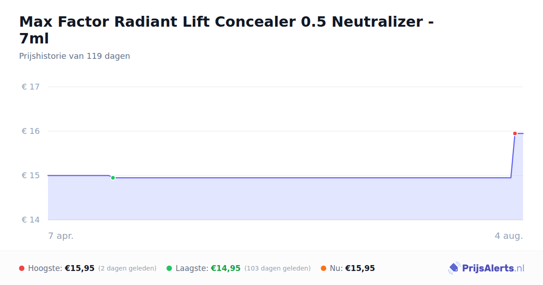
Task: Click the Nu €15,95 current price
Action: tap(360, 268)
